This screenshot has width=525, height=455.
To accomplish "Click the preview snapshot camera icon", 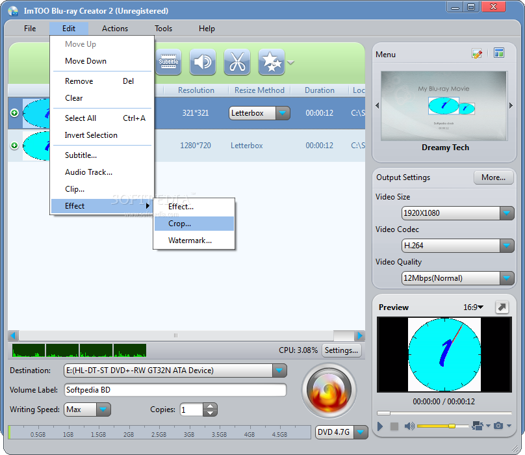I will [498, 426].
